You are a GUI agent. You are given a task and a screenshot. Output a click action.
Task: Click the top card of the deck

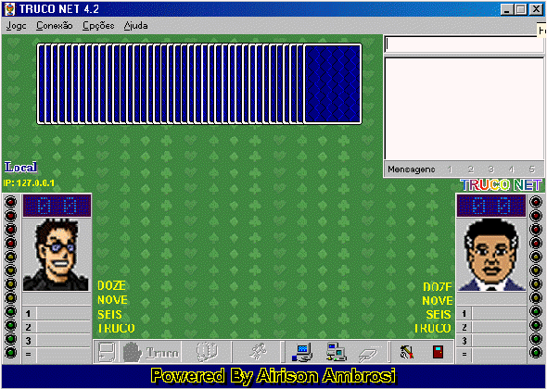point(333,84)
